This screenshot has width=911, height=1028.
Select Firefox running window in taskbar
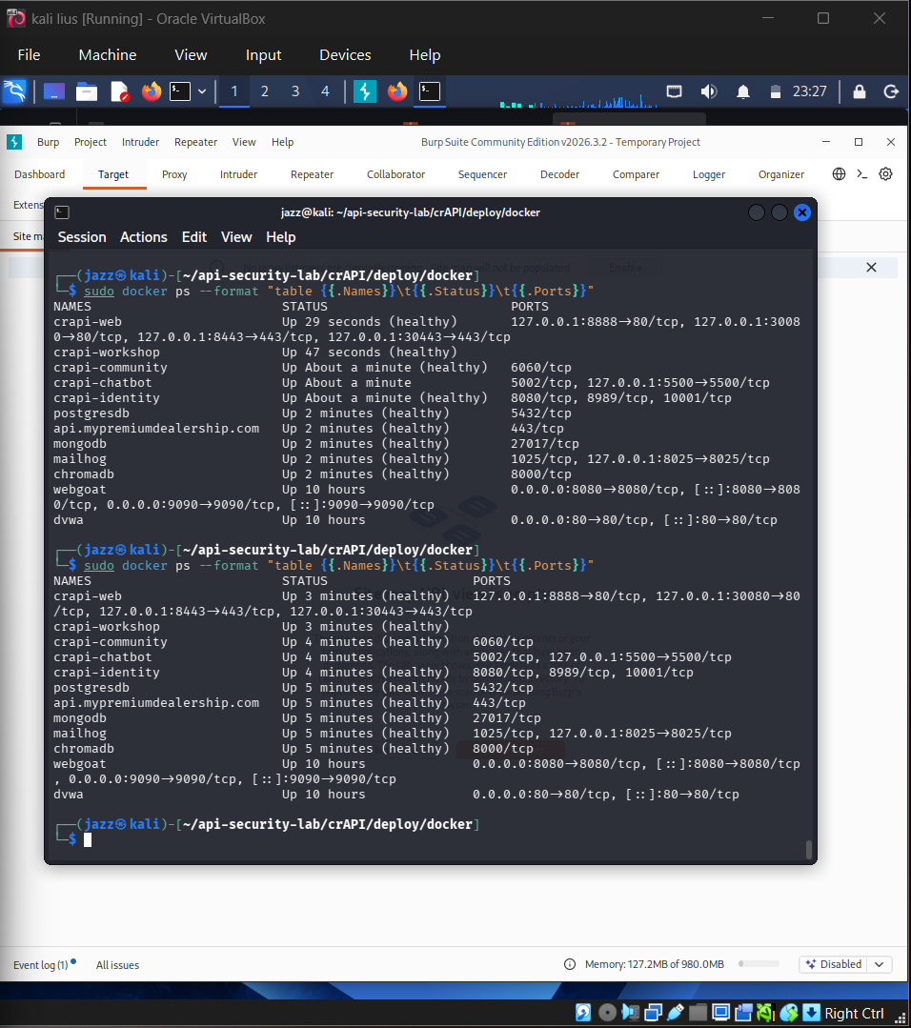[396, 91]
